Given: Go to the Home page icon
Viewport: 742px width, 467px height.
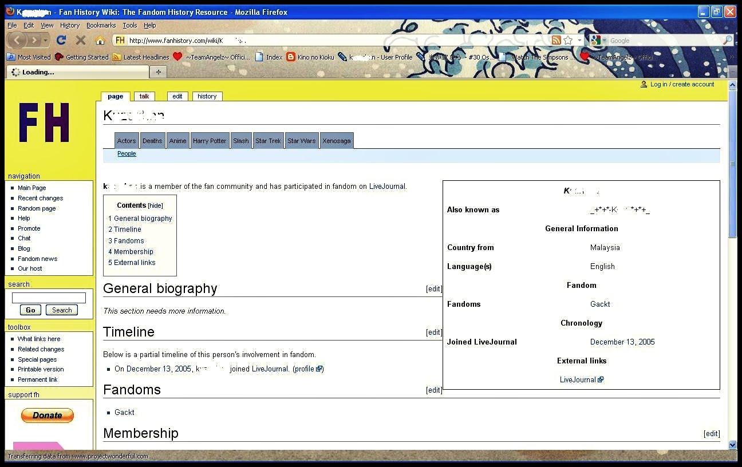Looking at the screenshot, I should click(100, 40).
